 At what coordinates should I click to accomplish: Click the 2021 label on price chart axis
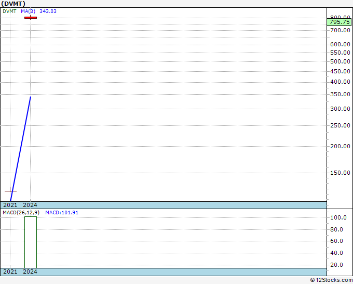tap(10, 205)
